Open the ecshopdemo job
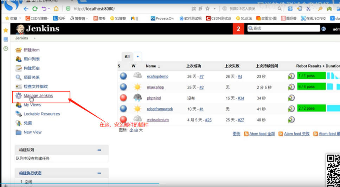The height and width of the screenshot is (187, 340). 158,77
